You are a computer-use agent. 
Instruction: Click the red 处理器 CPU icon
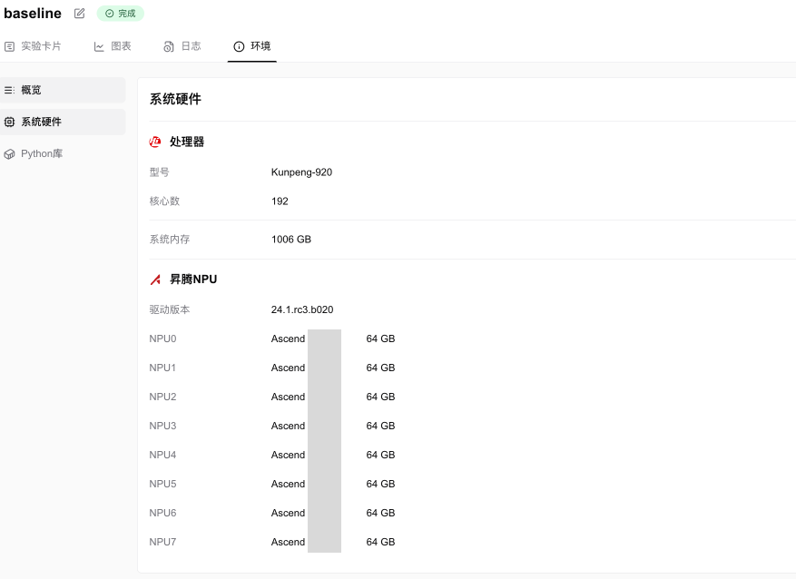[x=154, y=142]
